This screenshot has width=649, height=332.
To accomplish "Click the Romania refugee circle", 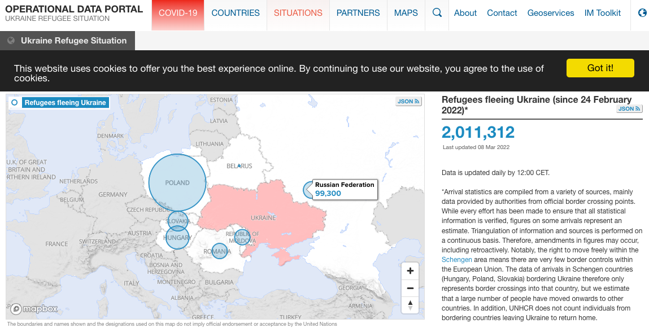I will coord(219,251).
